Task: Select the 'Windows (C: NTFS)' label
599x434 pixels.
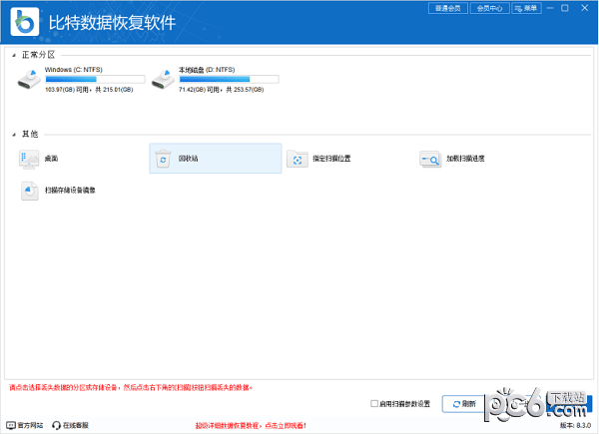Action: pos(73,70)
